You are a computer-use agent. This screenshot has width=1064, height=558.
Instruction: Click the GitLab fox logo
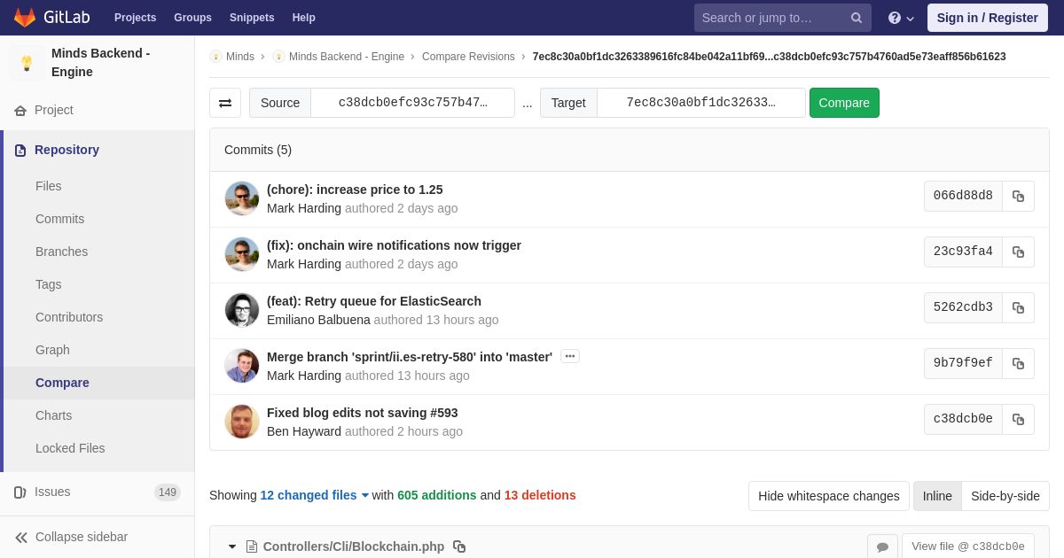(x=25, y=18)
